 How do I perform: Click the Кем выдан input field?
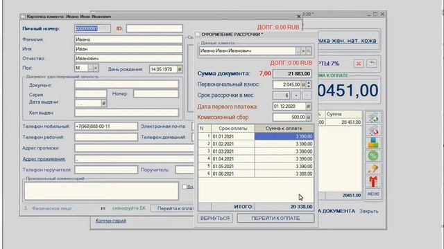coord(126,113)
